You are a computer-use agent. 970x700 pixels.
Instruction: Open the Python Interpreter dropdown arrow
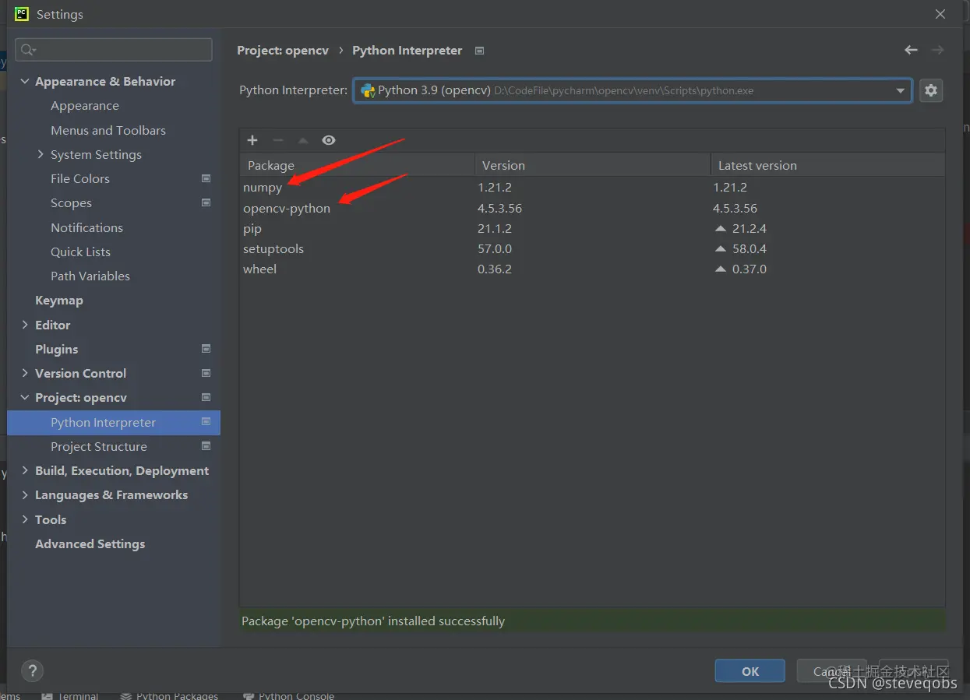click(x=901, y=90)
